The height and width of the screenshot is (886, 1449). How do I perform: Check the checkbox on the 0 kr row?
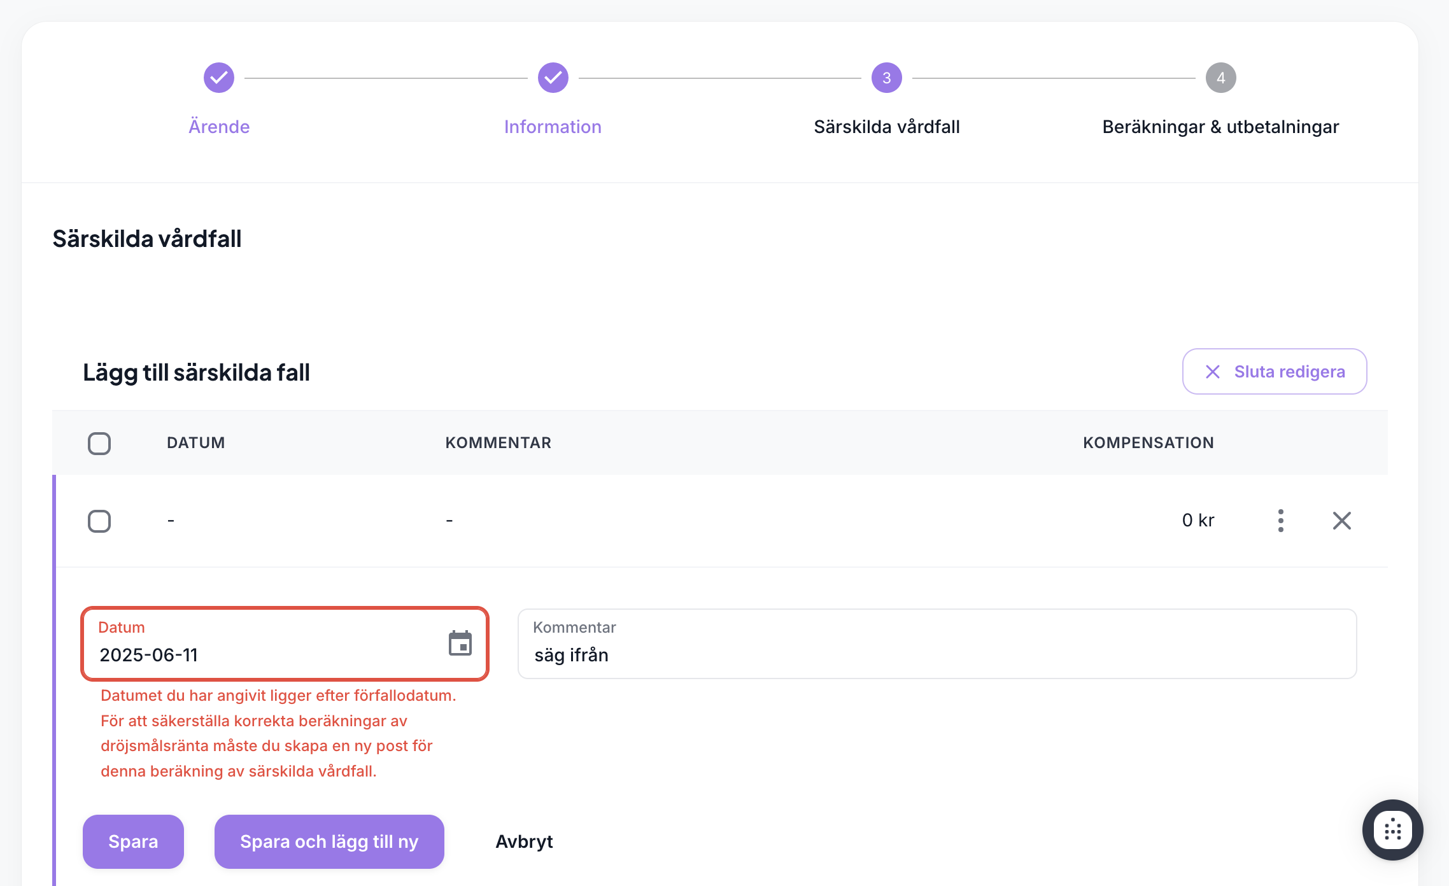(x=99, y=521)
